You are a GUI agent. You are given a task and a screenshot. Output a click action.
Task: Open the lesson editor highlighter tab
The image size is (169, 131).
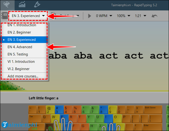[37, 4]
